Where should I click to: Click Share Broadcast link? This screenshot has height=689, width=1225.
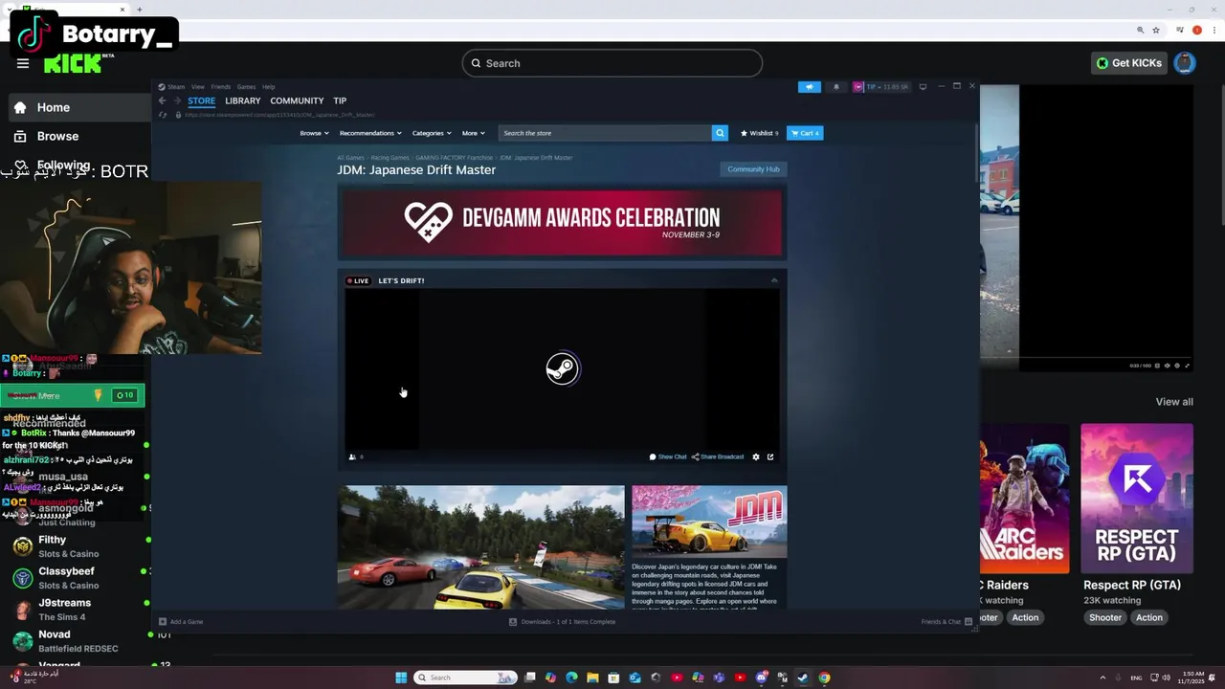(718, 456)
